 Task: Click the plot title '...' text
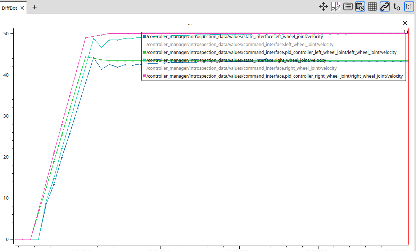pyautogui.click(x=190, y=24)
